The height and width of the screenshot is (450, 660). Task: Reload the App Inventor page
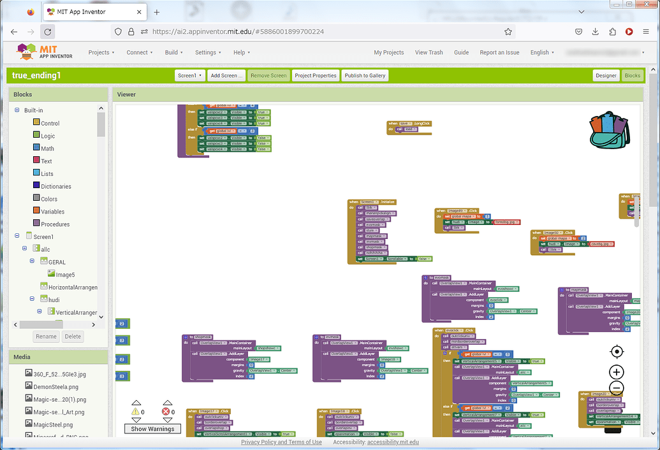pos(47,31)
